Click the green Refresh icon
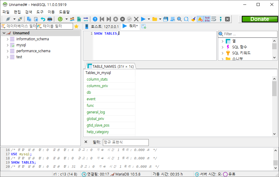 pos(60,19)
